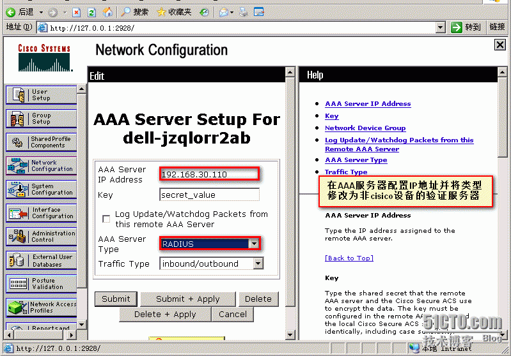
Task: Click the Stop loading icon
Action: (76, 13)
